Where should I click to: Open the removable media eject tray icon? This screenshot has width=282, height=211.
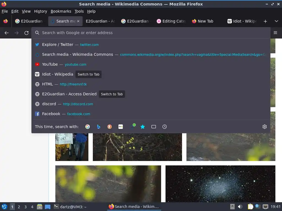pos(232,207)
